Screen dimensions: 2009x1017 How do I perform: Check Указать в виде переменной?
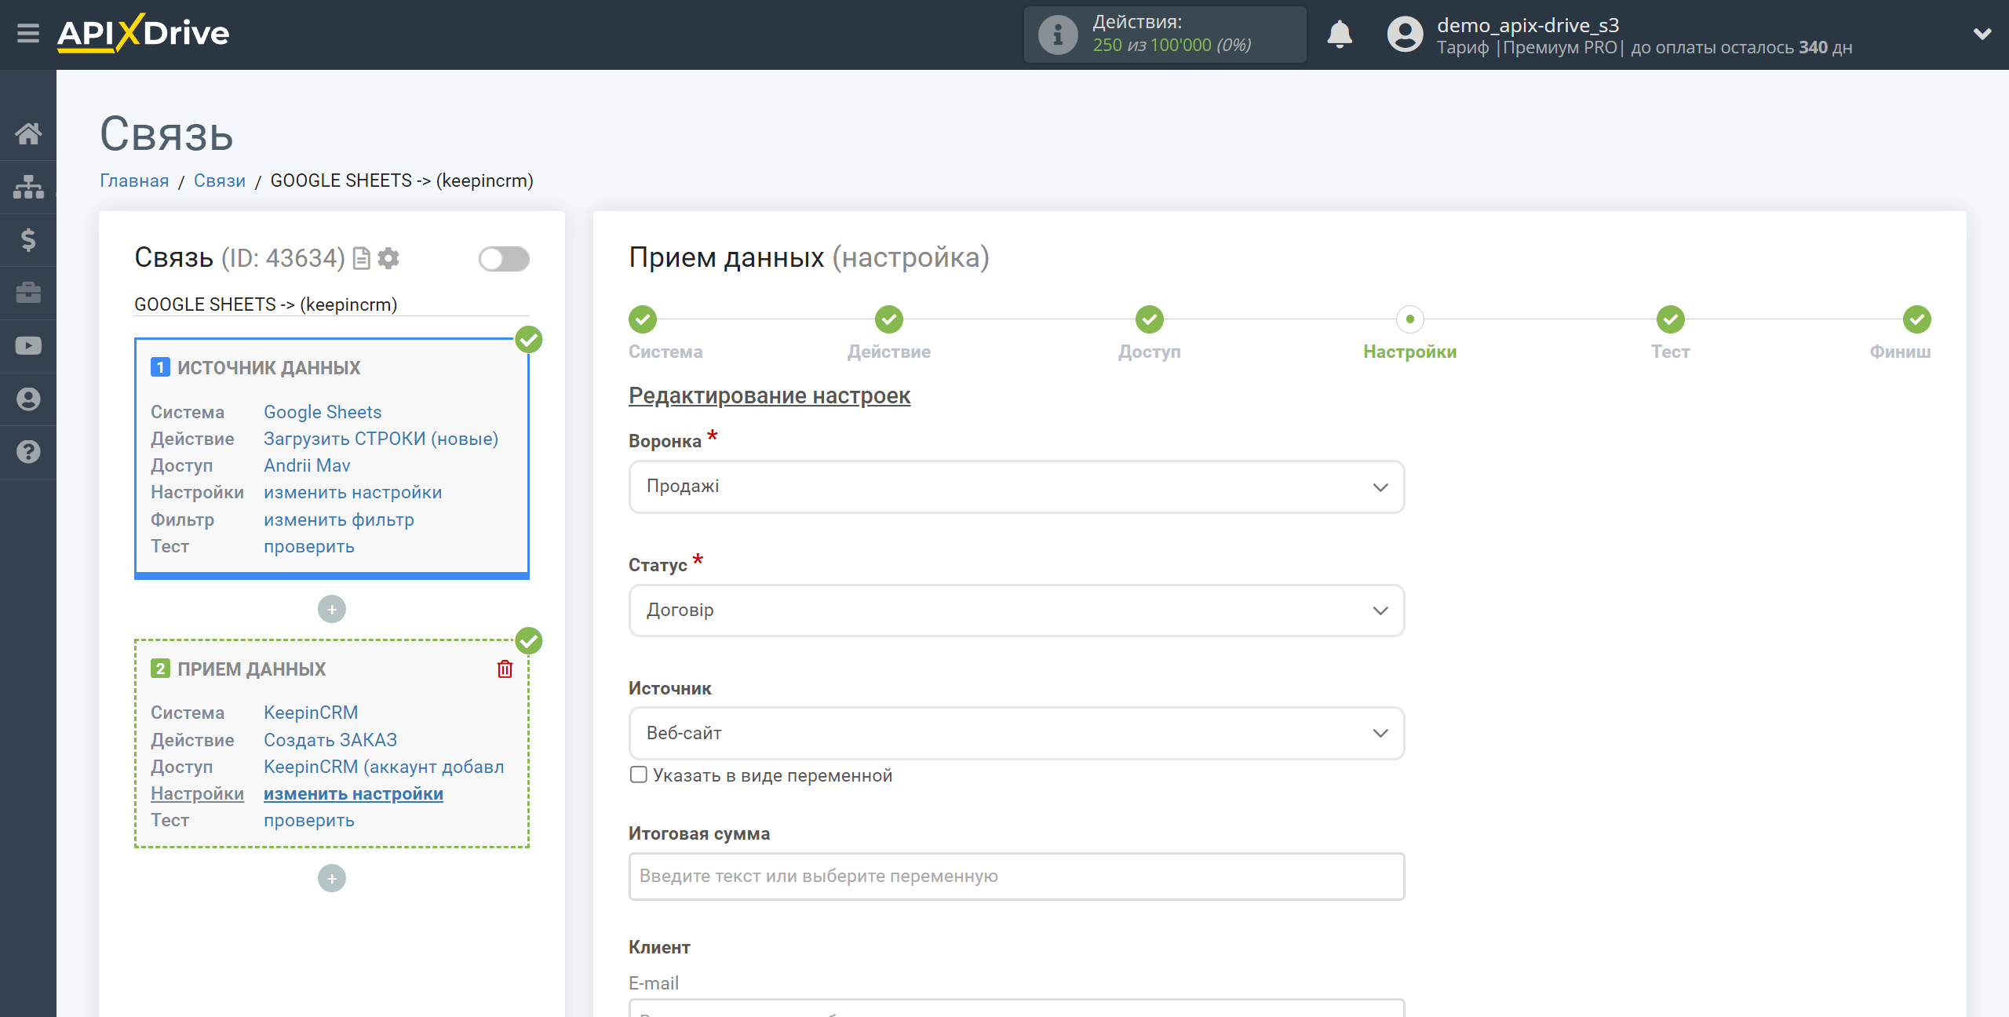pos(639,775)
